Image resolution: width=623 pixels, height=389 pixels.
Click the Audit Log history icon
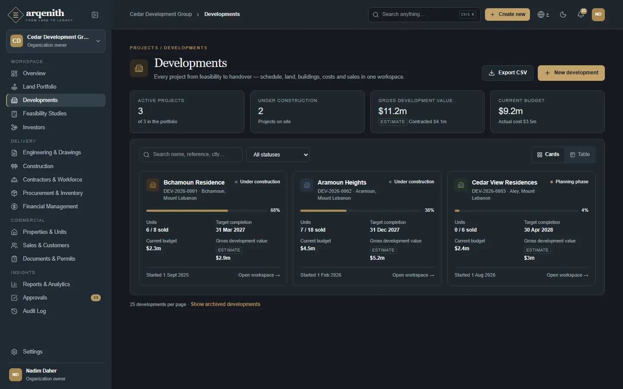pyautogui.click(x=14, y=311)
